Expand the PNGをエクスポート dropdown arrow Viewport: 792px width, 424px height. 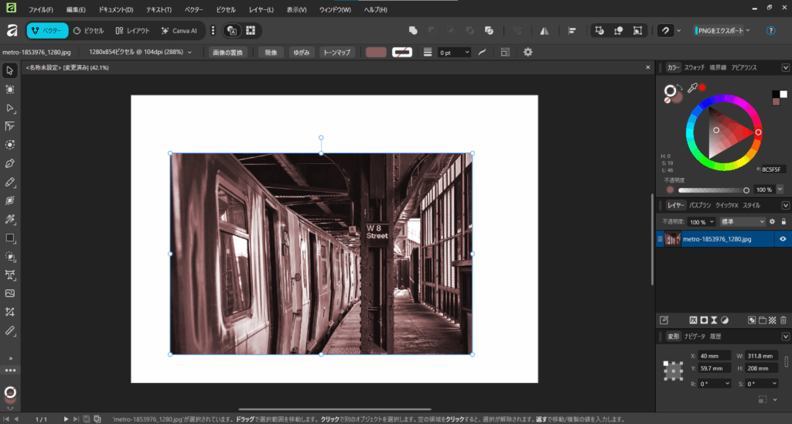(x=748, y=31)
